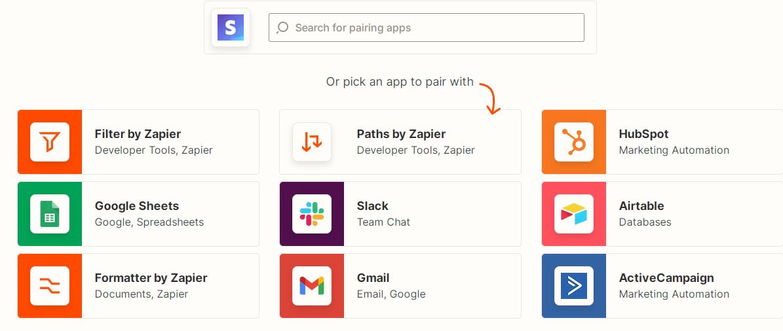Open the Airtable Databases title
Image resolution: width=783 pixels, height=331 pixels.
(641, 206)
